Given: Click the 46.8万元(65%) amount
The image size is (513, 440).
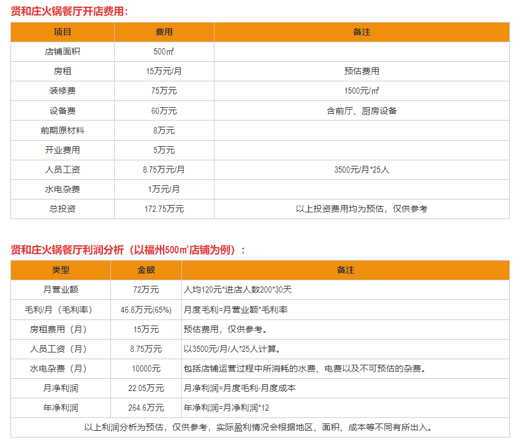Looking at the screenshot, I should (146, 310).
